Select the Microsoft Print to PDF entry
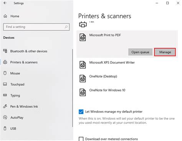 point(127,37)
